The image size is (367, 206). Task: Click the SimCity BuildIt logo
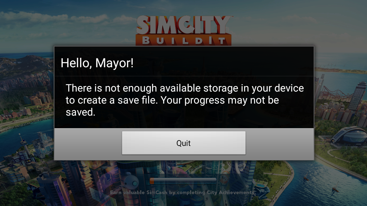[183, 30]
